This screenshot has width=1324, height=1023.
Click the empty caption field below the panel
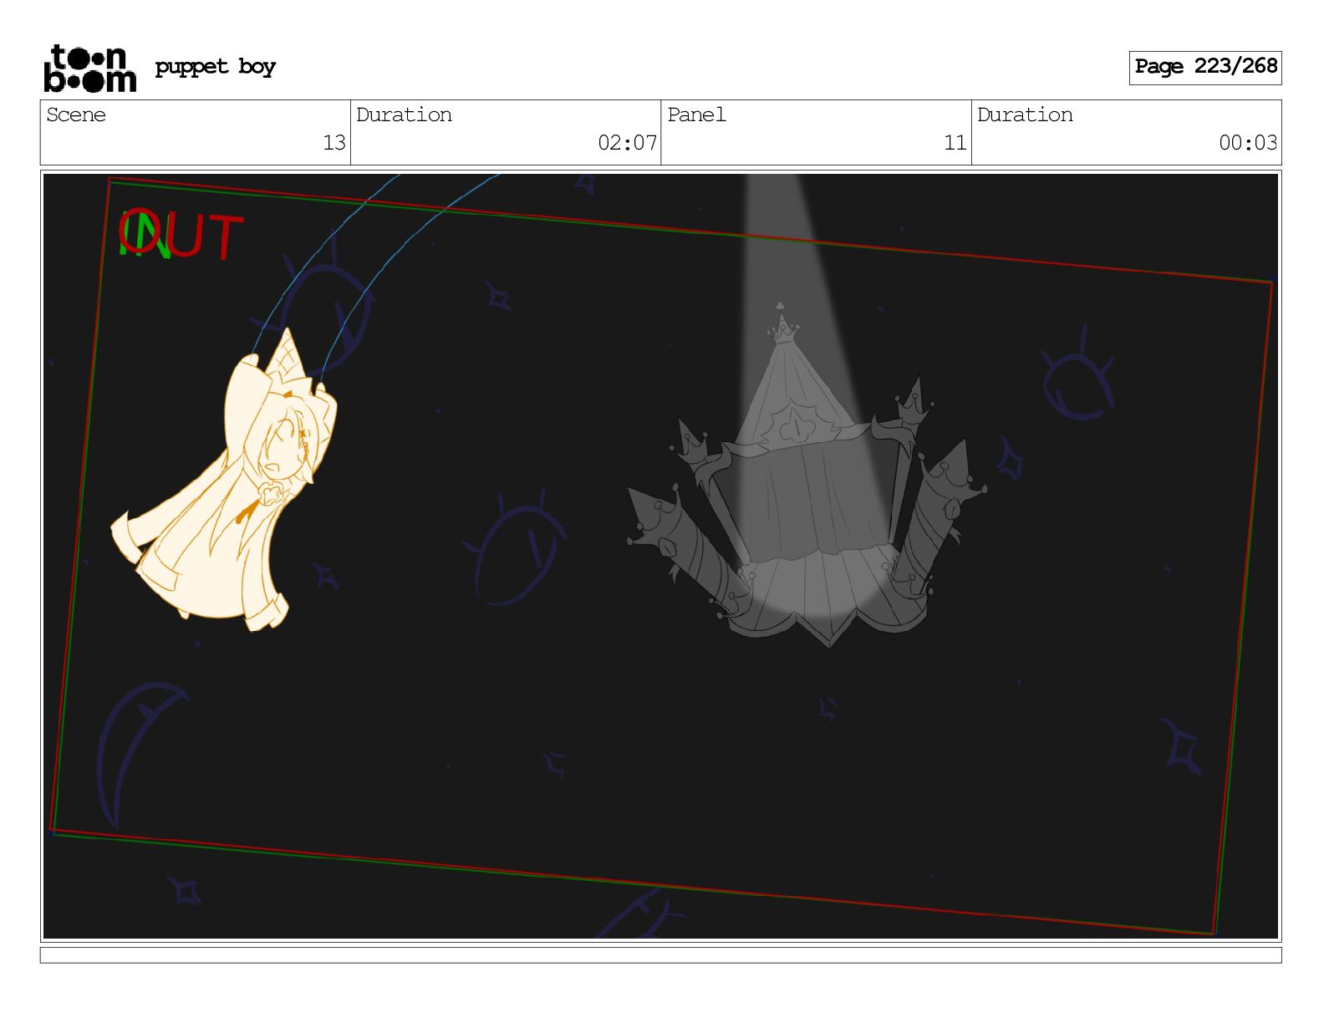[x=660, y=954]
